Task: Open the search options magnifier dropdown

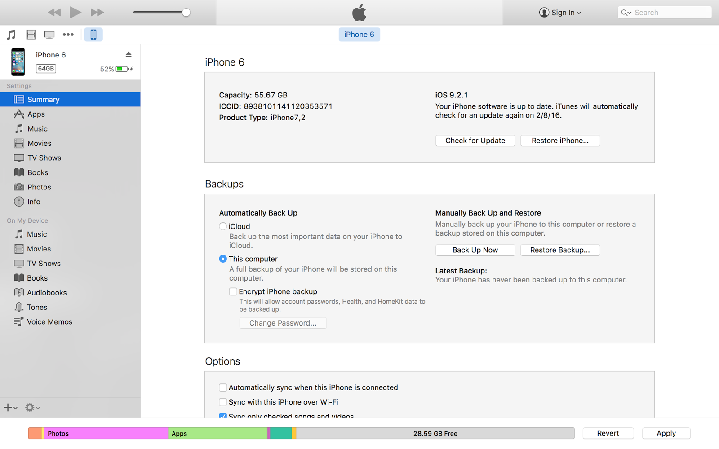Action: [x=626, y=13]
